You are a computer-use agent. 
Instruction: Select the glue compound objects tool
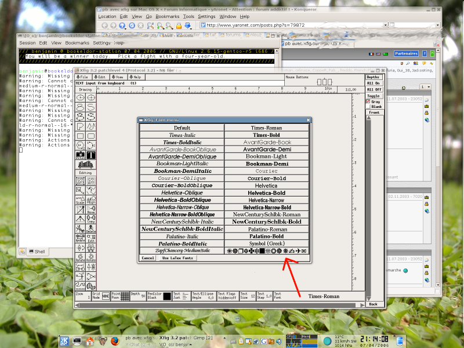coord(80,181)
